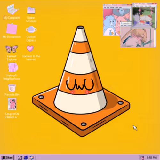Click Sailor Moon window vertical scrollbar
This screenshot has width=160, height=160.
[155, 38]
